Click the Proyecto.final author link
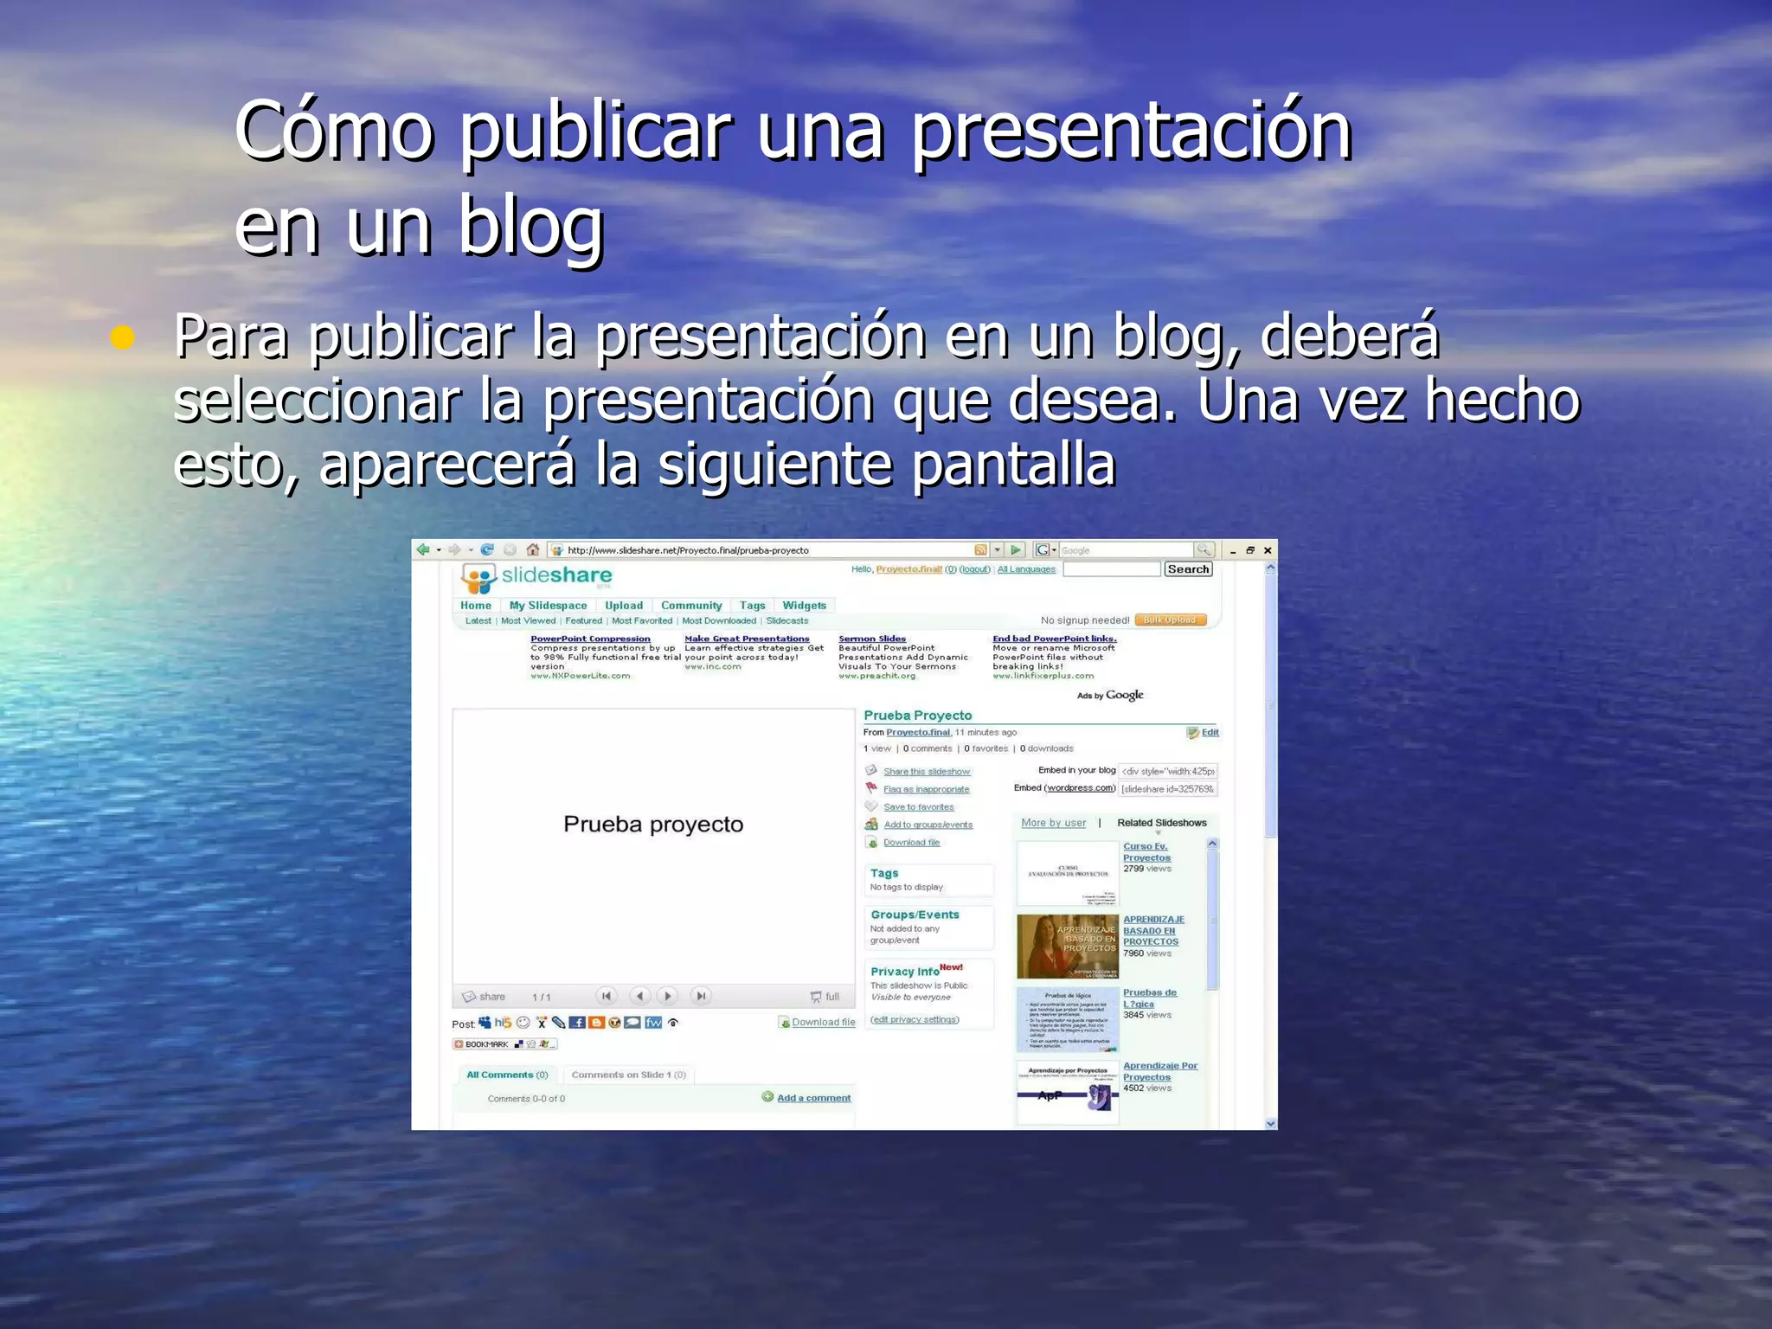Image resolution: width=1772 pixels, height=1329 pixels. [918, 732]
